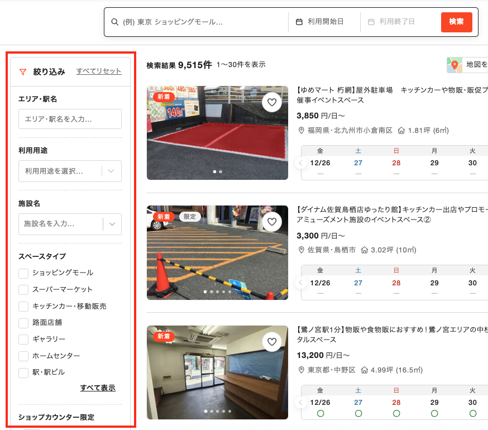The width and height of the screenshot is (488, 430).
Task: Tick the ホームセンター checkbox
Action: click(x=23, y=356)
